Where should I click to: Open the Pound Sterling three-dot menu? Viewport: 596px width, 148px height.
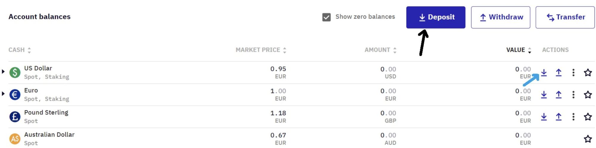(573, 117)
